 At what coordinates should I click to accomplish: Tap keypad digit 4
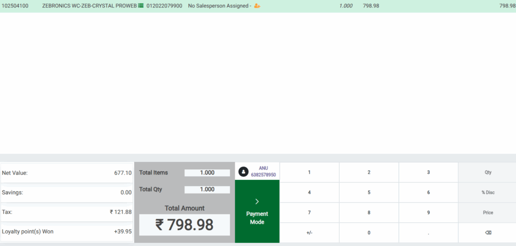309,193
